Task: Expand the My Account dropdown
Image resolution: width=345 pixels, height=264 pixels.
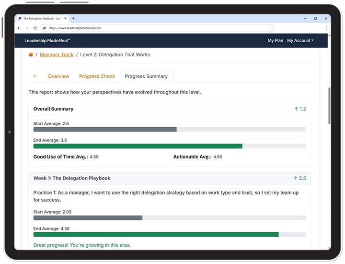Action: click(300, 41)
